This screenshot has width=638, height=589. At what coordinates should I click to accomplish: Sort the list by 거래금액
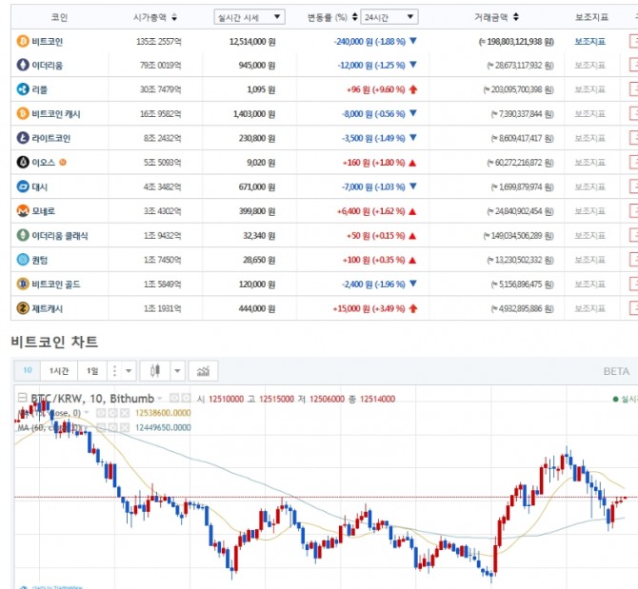496,17
